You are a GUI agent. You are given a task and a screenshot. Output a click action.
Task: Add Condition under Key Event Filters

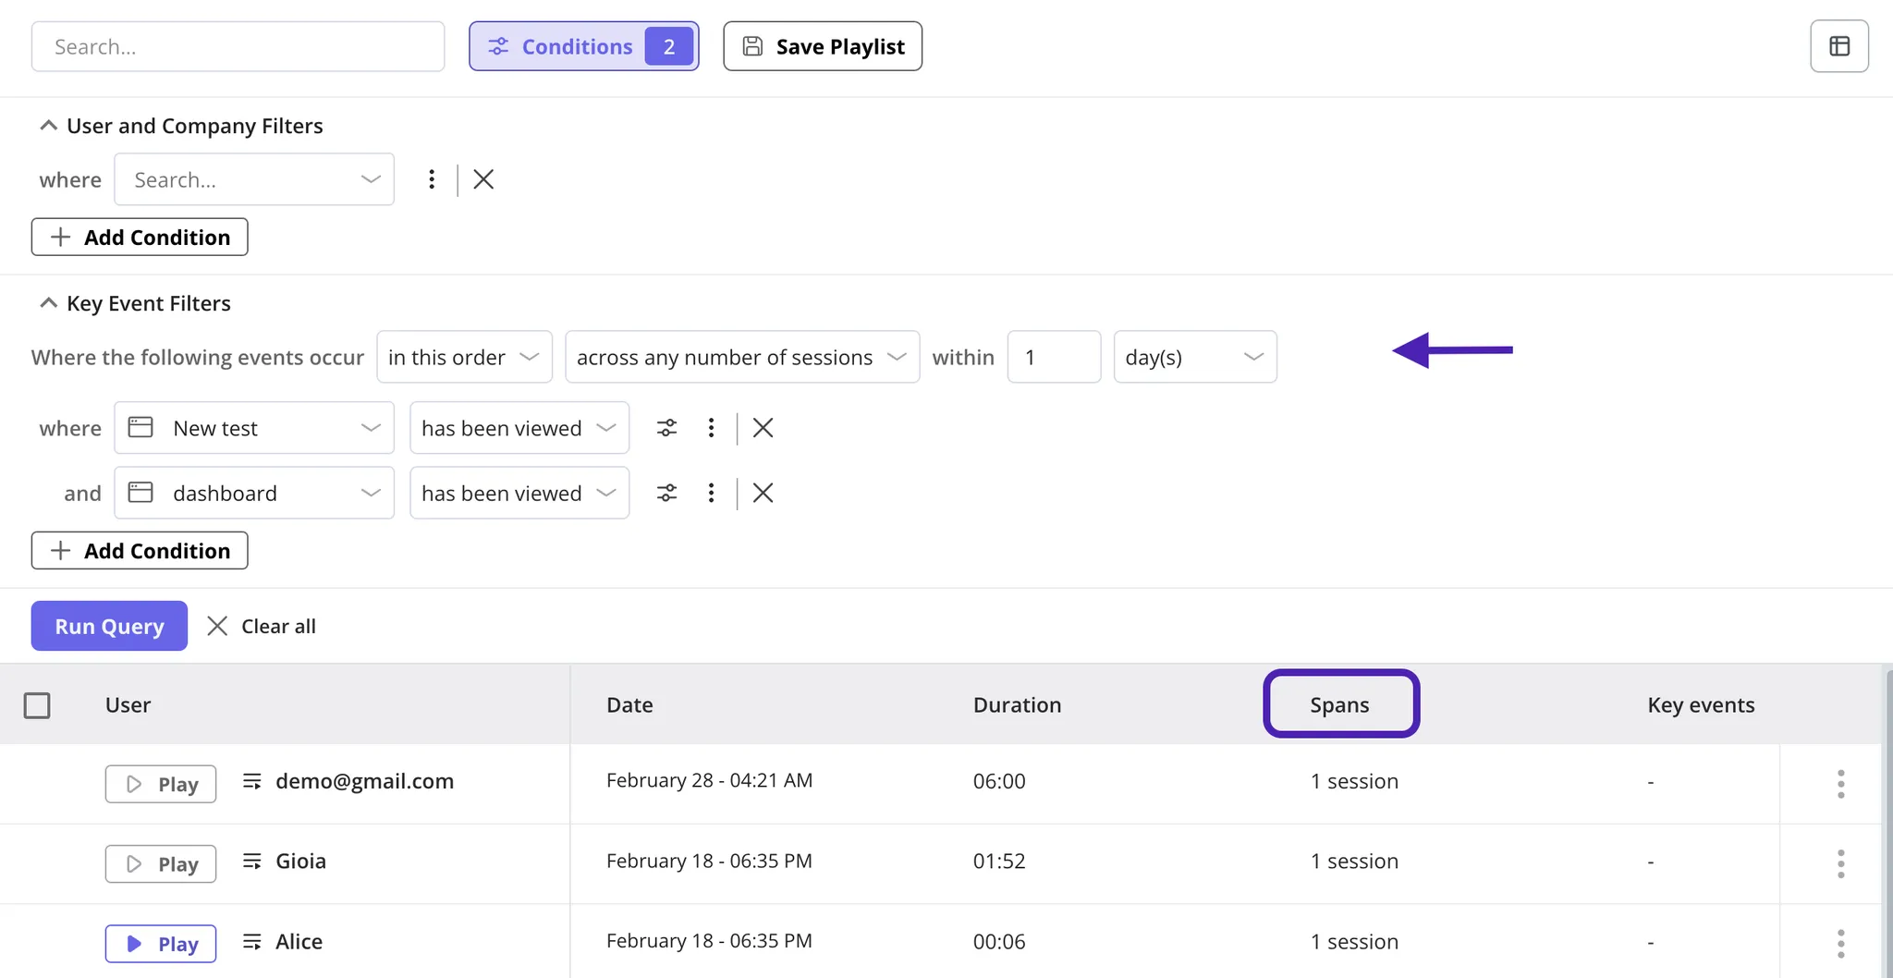click(140, 550)
